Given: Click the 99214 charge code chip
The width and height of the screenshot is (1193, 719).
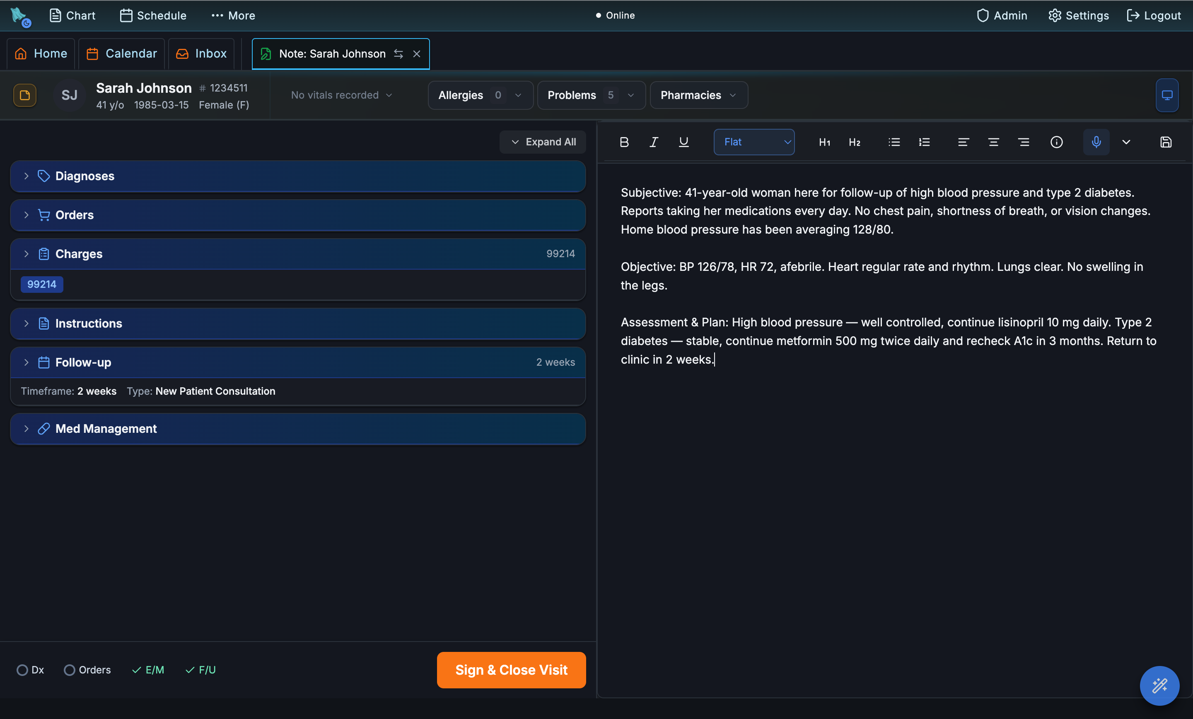Looking at the screenshot, I should pyautogui.click(x=42, y=284).
